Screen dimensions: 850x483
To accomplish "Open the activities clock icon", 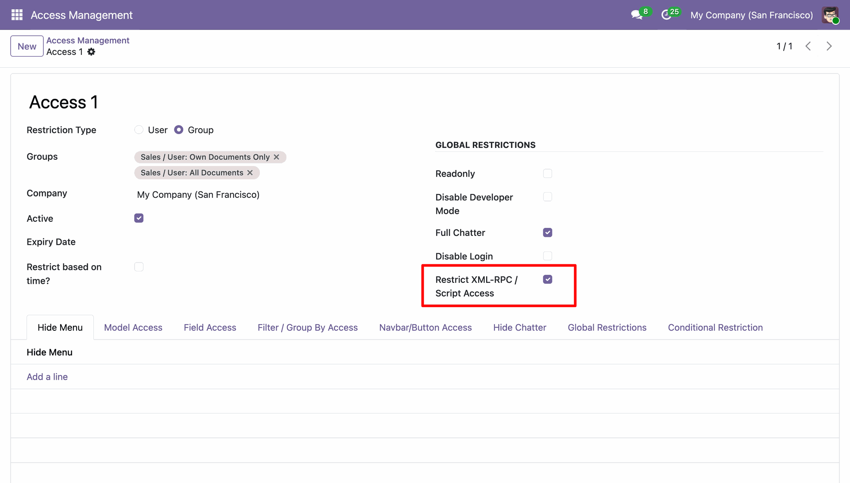I will coord(666,15).
